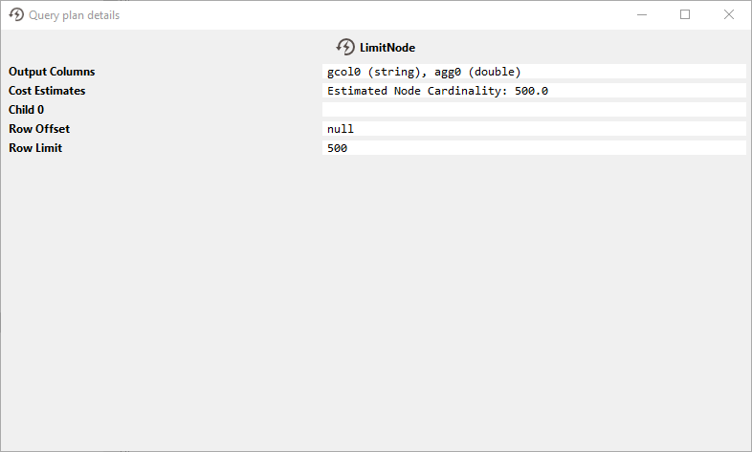Click the LimitNode heading text
Viewport: 752px width, 452px height.
click(x=387, y=48)
